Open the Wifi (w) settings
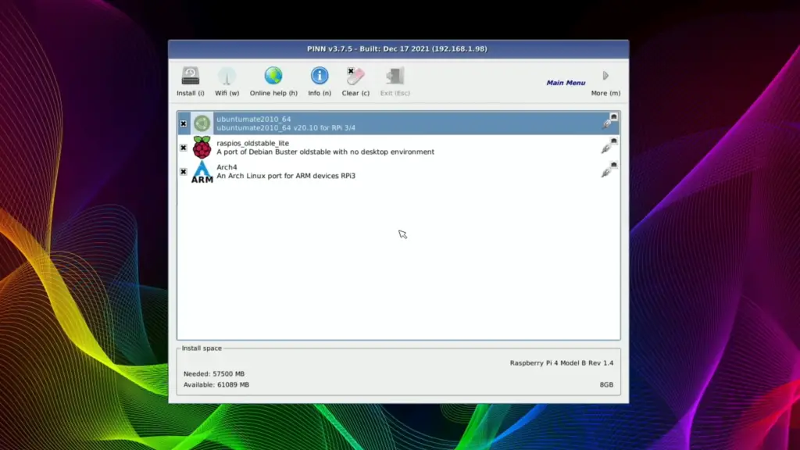Viewport: 800px width, 450px height. pyautogui.click(x=227, y=81)
